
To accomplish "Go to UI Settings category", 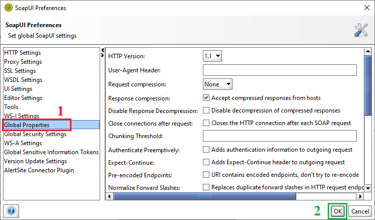I will pos(51,89).
